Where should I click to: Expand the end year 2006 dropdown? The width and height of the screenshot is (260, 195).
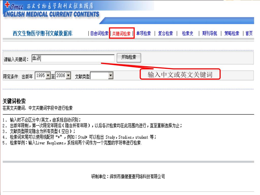click(x=68, y=76)
